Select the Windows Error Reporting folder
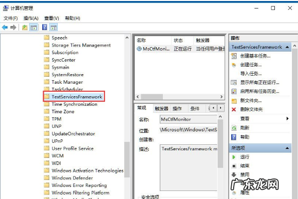 (x=79, y=185)
